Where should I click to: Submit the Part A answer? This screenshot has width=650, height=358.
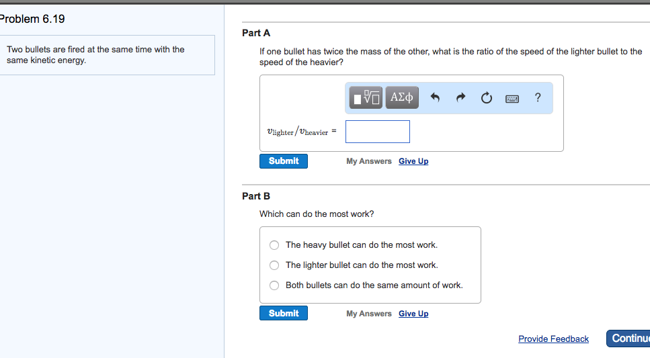click(284, 161)
